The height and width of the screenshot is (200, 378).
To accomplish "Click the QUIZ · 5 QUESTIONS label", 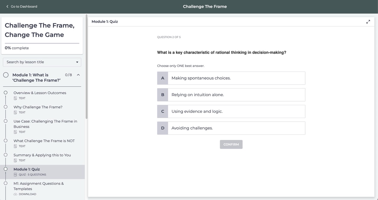I will click(x=32, y=175).
